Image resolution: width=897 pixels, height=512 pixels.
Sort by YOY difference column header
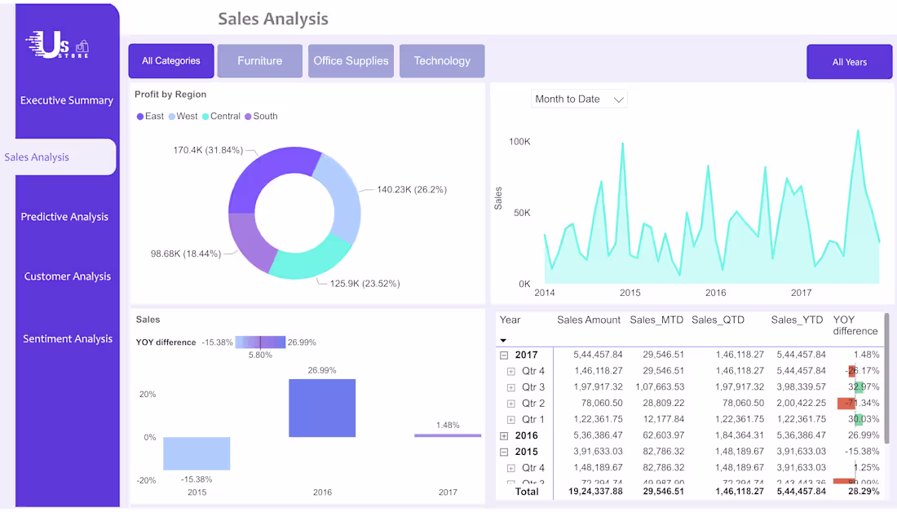[855, 325]
